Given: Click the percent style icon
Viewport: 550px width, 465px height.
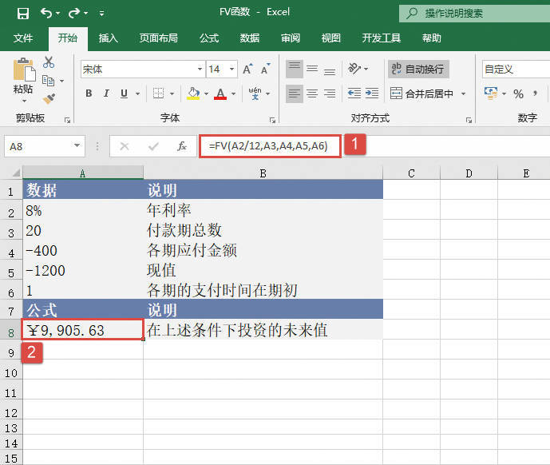Looking at the screenshot, I should click(x=518, y=93).
